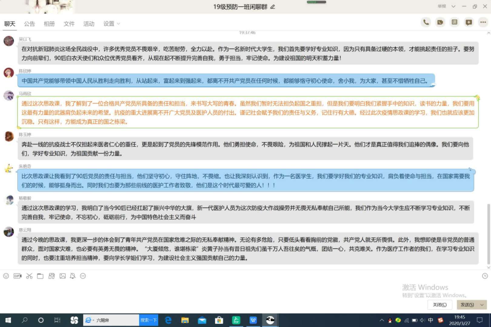The width and height of the screenshot is (491, 327).
Task: Open File Explorer from taskbar
Action: click(x=185, y=320)
